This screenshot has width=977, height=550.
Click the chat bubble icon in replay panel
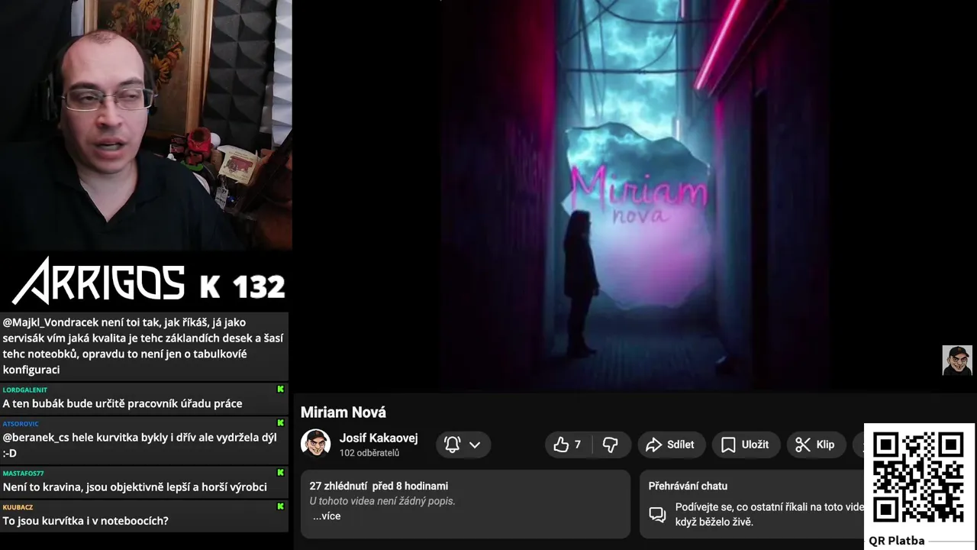(657, 514)
